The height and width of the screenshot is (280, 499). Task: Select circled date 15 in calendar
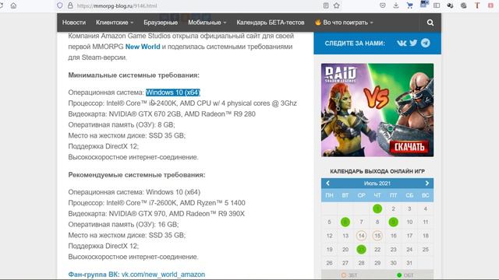point(377,236)
